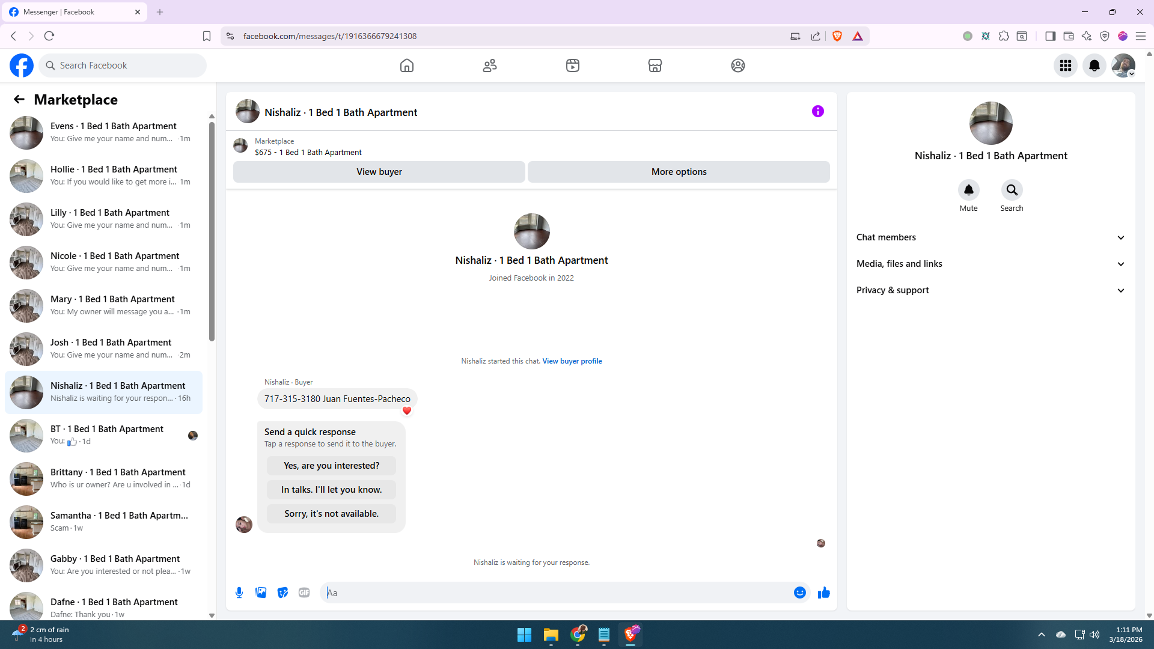The width and height of the screenshot is (1154, 649).
Task: Open the sticker picker icon
Action: (282, 593)
